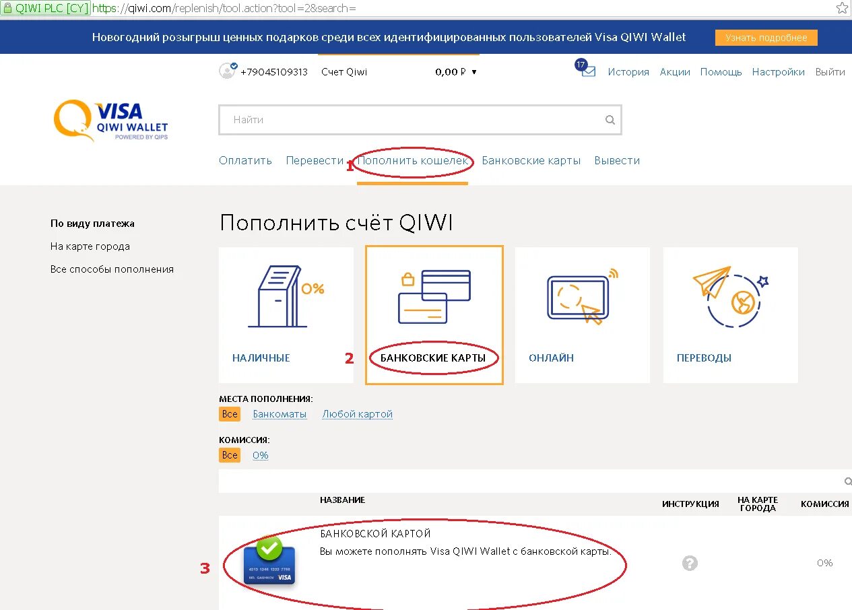Open the Вывести tab
Viewport: 852px width, 610px height.
click(x=617, y=160)
